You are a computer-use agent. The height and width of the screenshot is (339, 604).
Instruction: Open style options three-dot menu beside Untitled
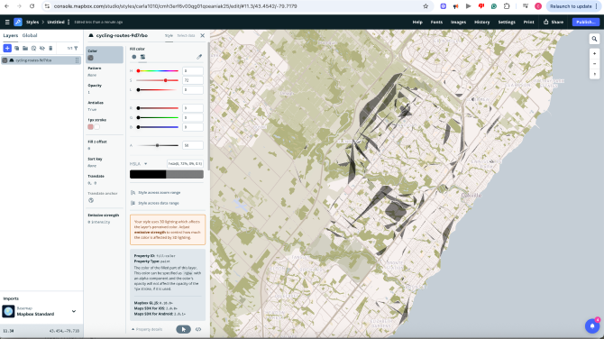pos(69,22)
